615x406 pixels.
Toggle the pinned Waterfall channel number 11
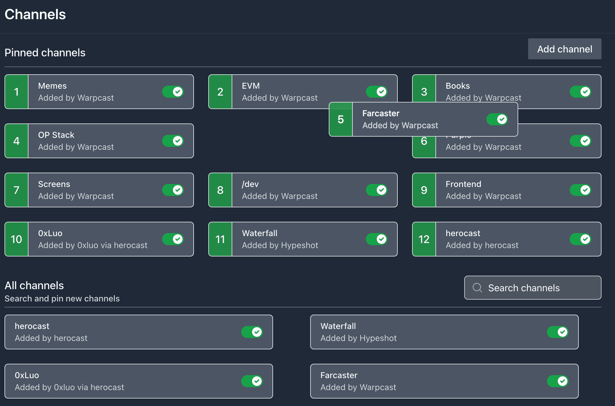click(x=377, y=239)
